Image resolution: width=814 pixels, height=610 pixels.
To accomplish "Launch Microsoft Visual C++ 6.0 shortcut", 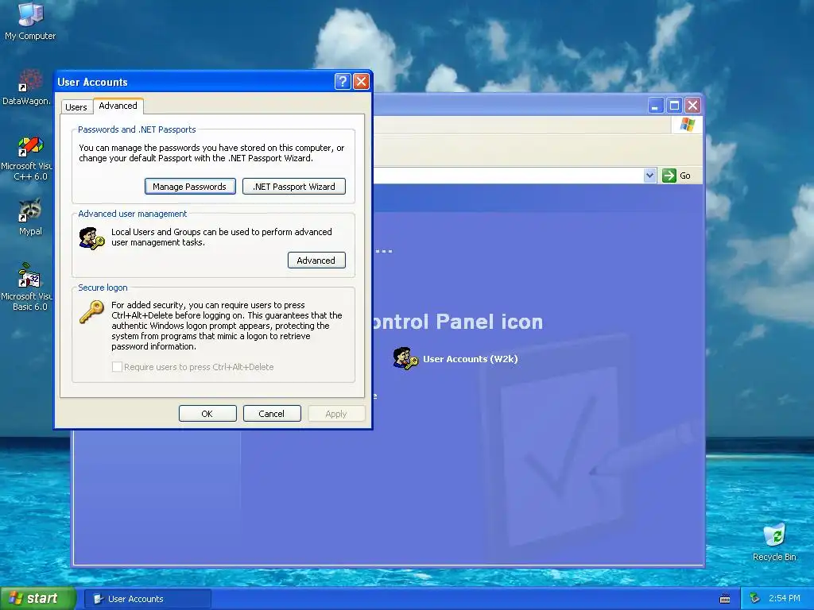I will pos(27,158).
